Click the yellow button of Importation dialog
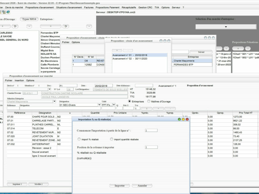Viewport: 259px width, 194px height. pos(183,119)
